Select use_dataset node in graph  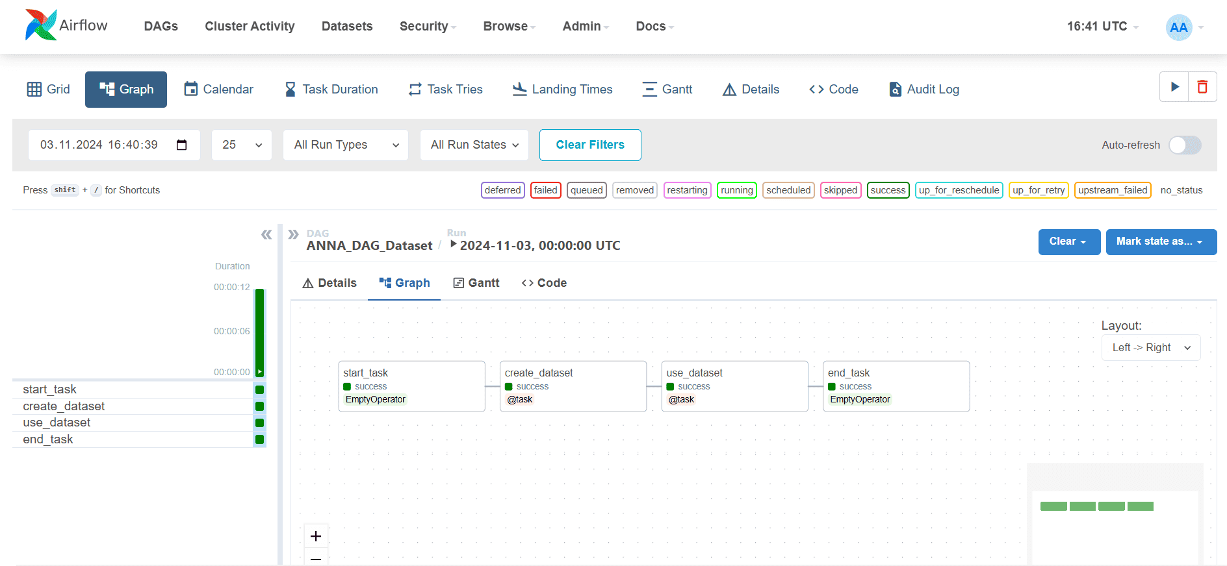[734, 386]
